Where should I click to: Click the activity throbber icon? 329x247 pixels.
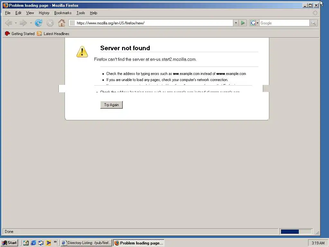(x=315, y=13)
